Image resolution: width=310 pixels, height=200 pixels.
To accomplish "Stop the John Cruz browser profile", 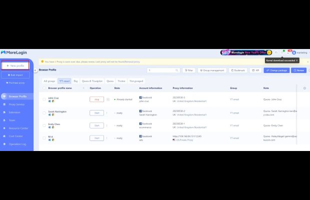I will [x=96, y=99].
